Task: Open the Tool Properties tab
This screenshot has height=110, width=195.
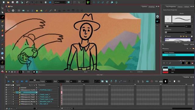Action: coord(171,7)
